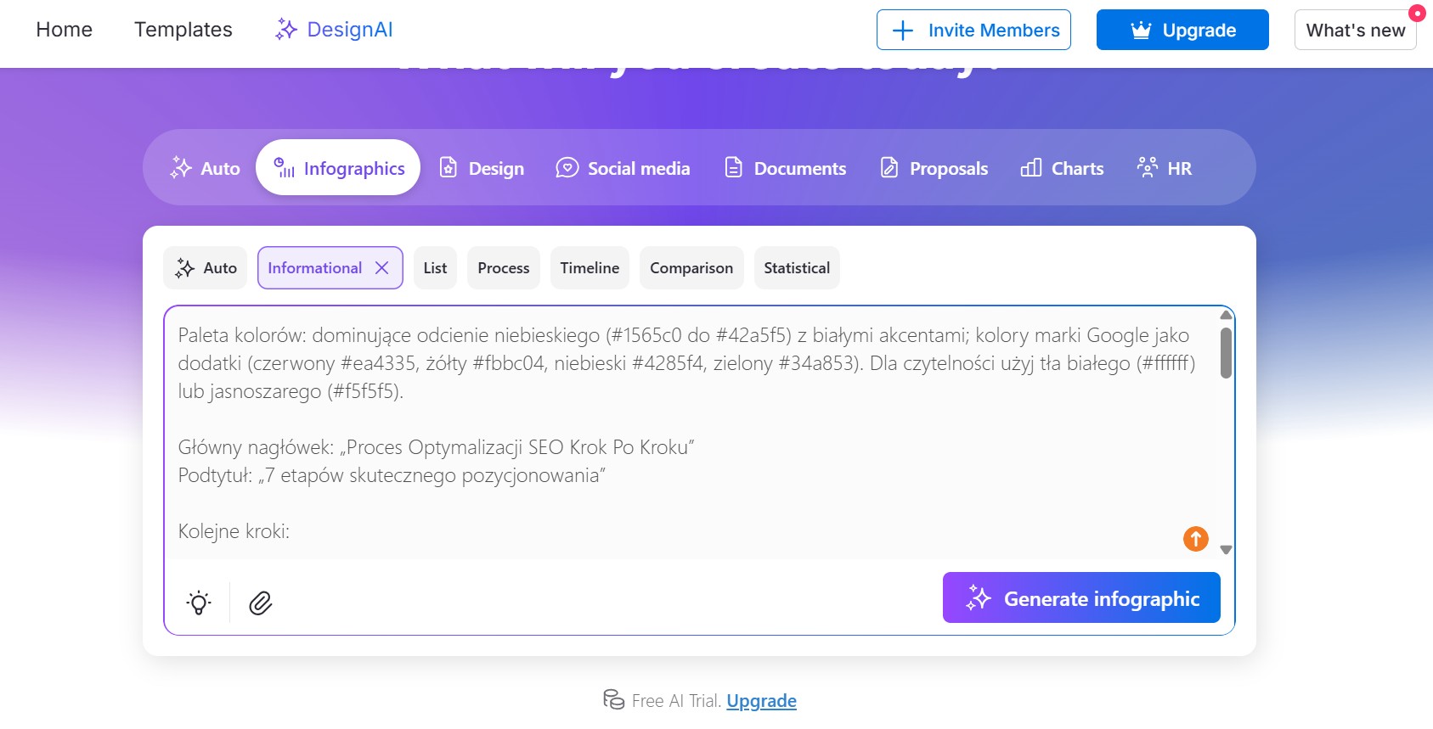Choose the List infographic type
Viewport: 1433px width, 729px height.
435,268
